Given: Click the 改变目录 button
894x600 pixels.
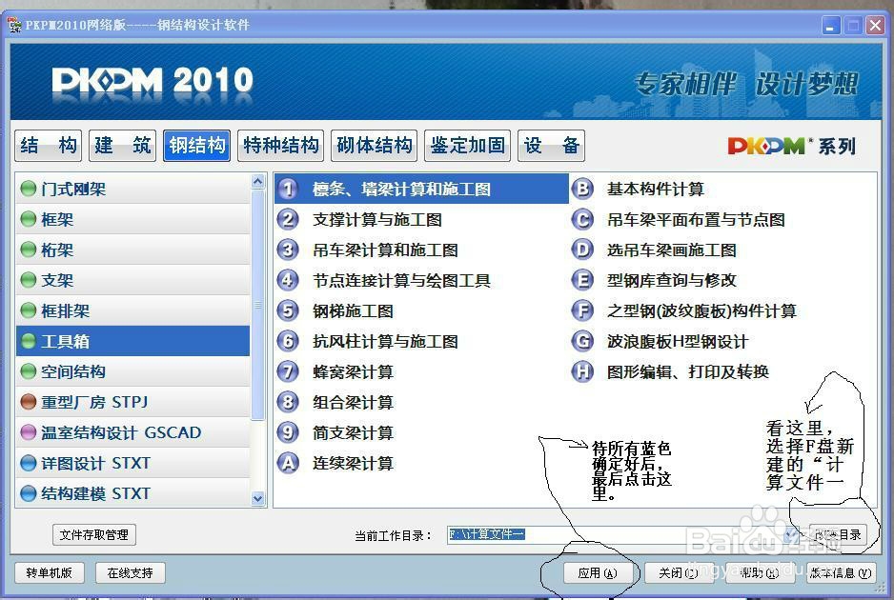Looking at the screenshot, I should click(x=838, y=534).
